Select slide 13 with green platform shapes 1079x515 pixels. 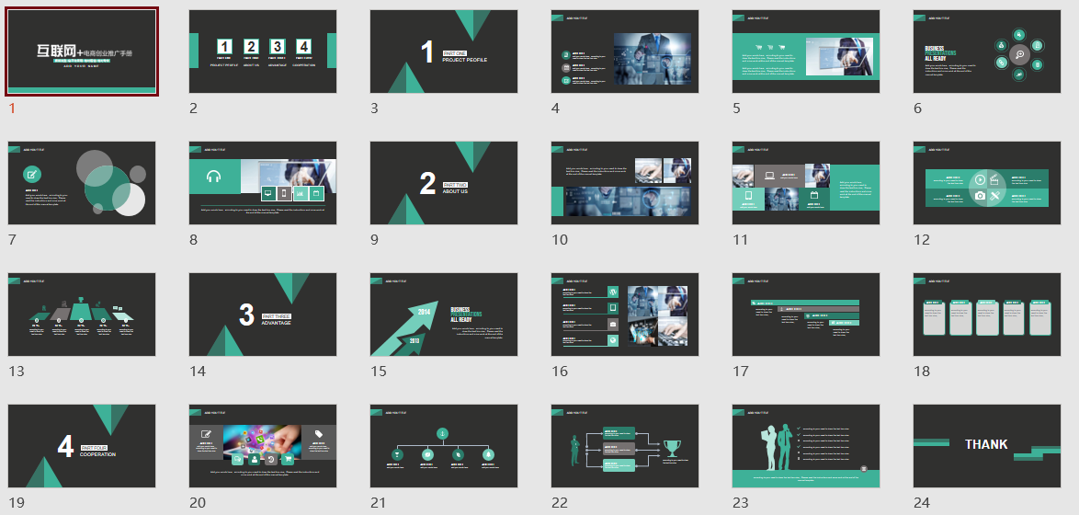pyautogui.click(x=82, y=315)
